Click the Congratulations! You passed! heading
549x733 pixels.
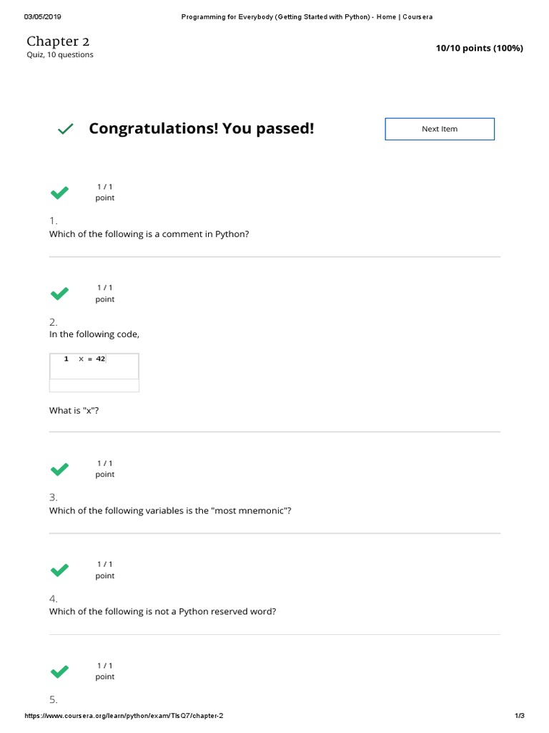pyautogui.click(x=201, y=129)
